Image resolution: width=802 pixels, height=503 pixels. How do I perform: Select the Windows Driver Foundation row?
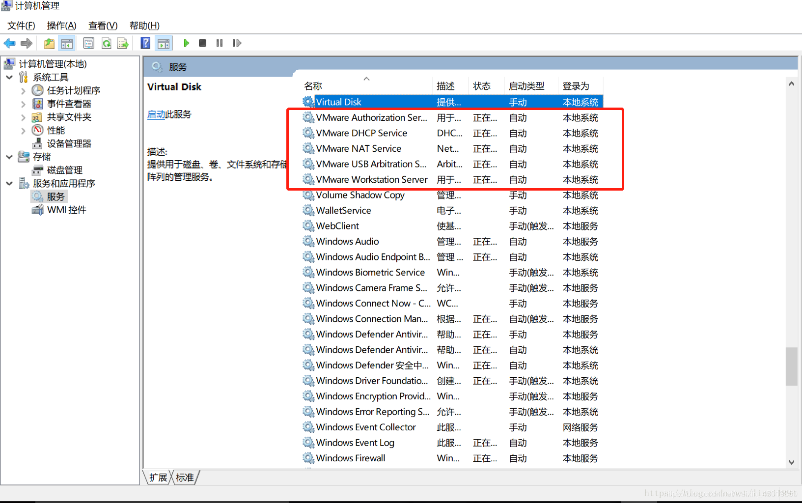coord(452,381)
